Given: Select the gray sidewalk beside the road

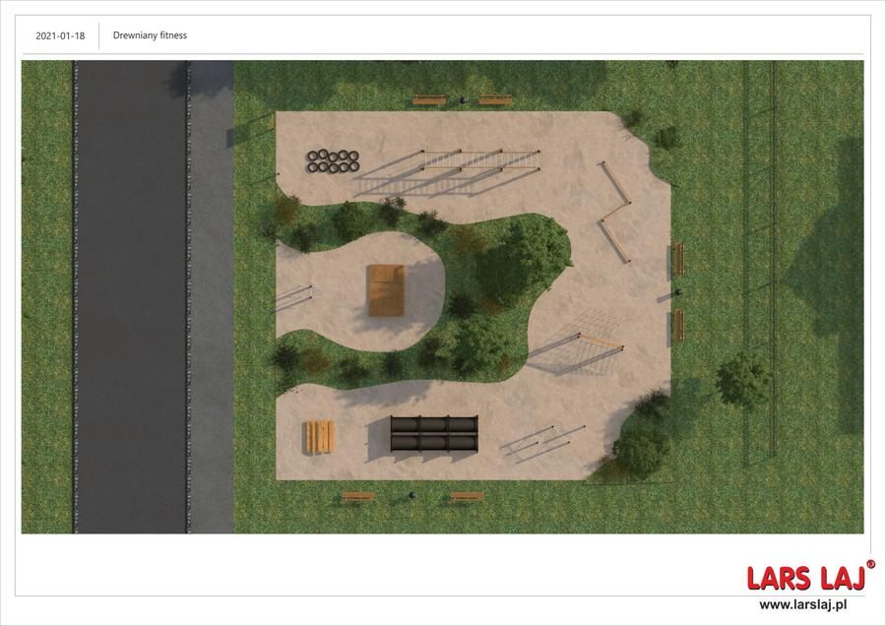Looking at the screenshot, I should (210, 295).
